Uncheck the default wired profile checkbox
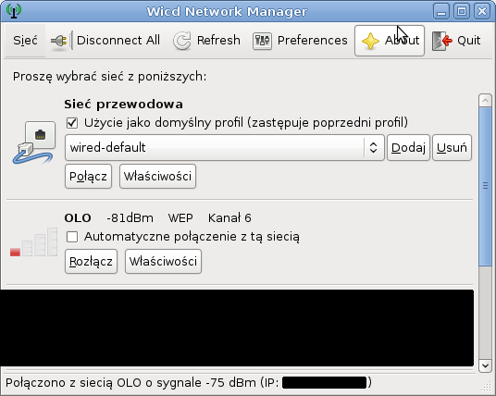 click(x=72, y=123)
